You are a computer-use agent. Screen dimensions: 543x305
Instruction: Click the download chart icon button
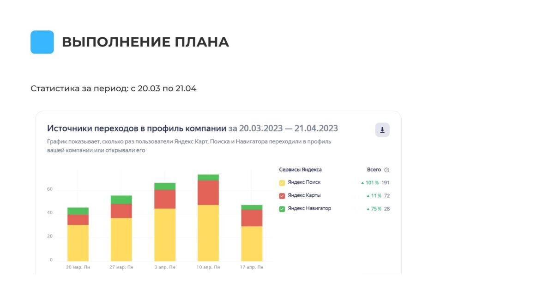(x=382, y=130)
